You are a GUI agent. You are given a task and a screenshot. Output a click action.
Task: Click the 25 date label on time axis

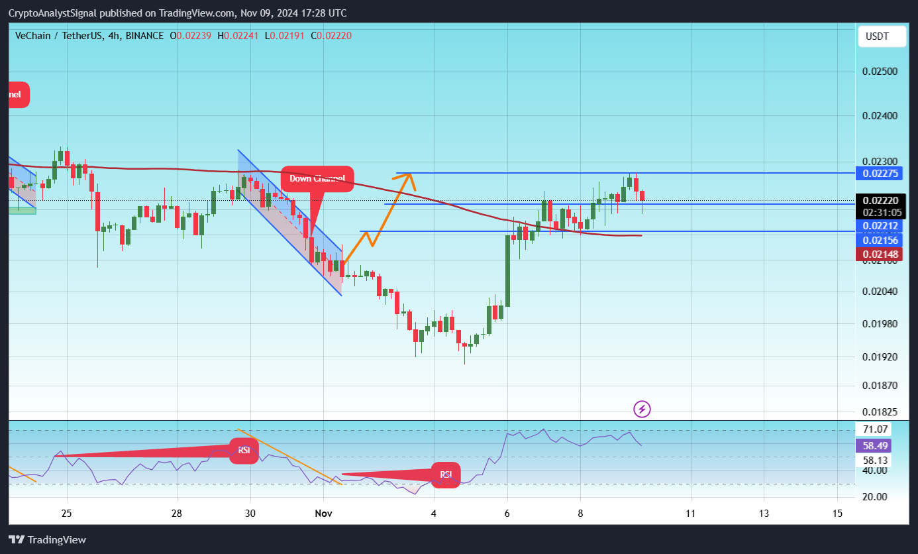click(66, 514)
